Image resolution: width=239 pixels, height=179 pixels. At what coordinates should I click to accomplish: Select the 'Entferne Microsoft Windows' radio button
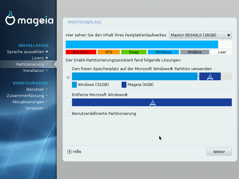(x=68, y=100)
